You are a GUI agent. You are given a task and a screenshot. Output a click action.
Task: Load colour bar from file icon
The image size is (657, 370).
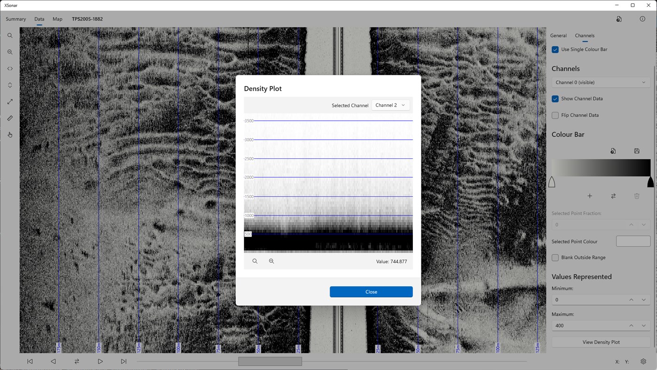[x=613, y=151]
